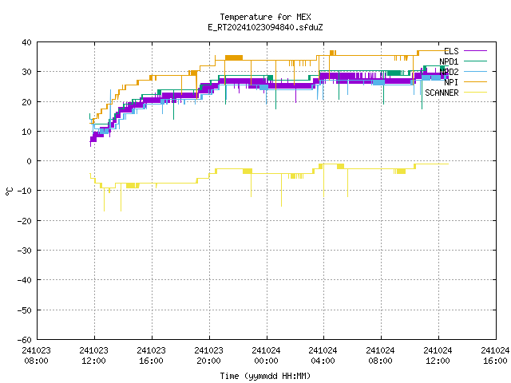Click the y-axis tick label -20
Screen dimensions: 511x383
[25, 221]
